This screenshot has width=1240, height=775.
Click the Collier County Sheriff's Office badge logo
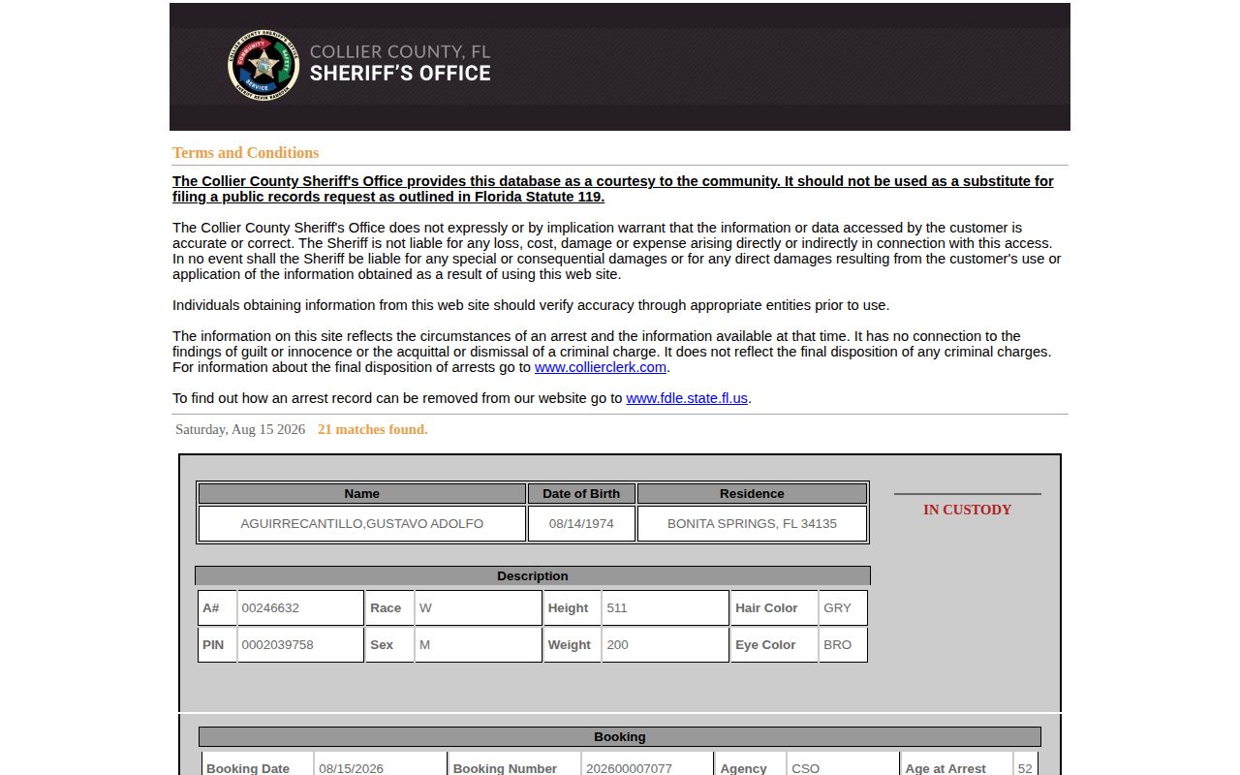click(263, 65)
